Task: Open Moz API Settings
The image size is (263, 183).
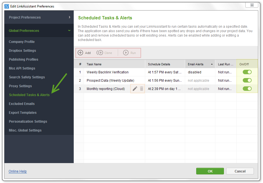Action: pos(22,68)
